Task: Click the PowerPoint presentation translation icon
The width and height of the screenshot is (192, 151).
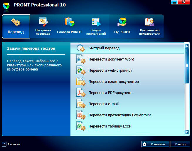Action: coord(81,115)
